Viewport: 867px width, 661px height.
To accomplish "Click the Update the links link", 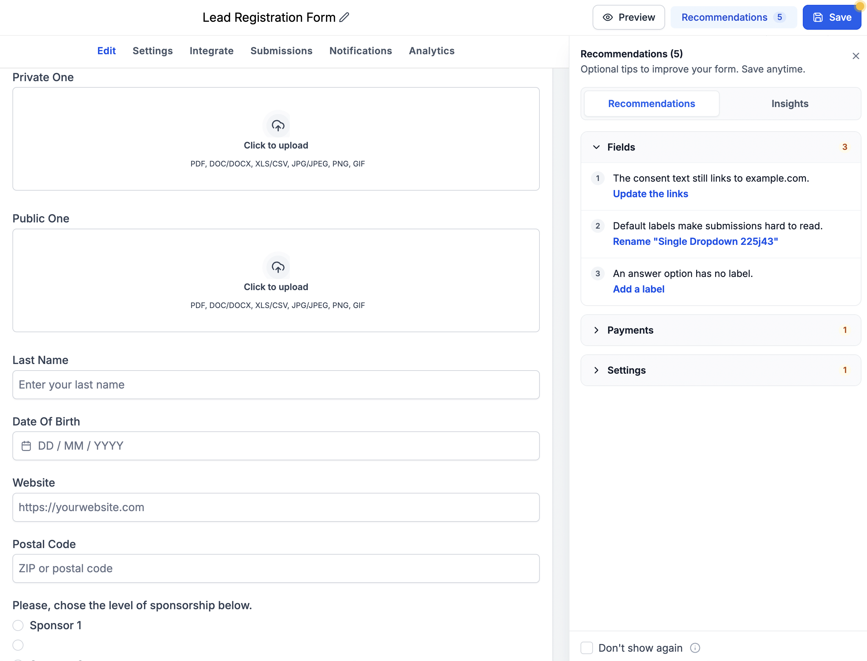I will [650, 194].
